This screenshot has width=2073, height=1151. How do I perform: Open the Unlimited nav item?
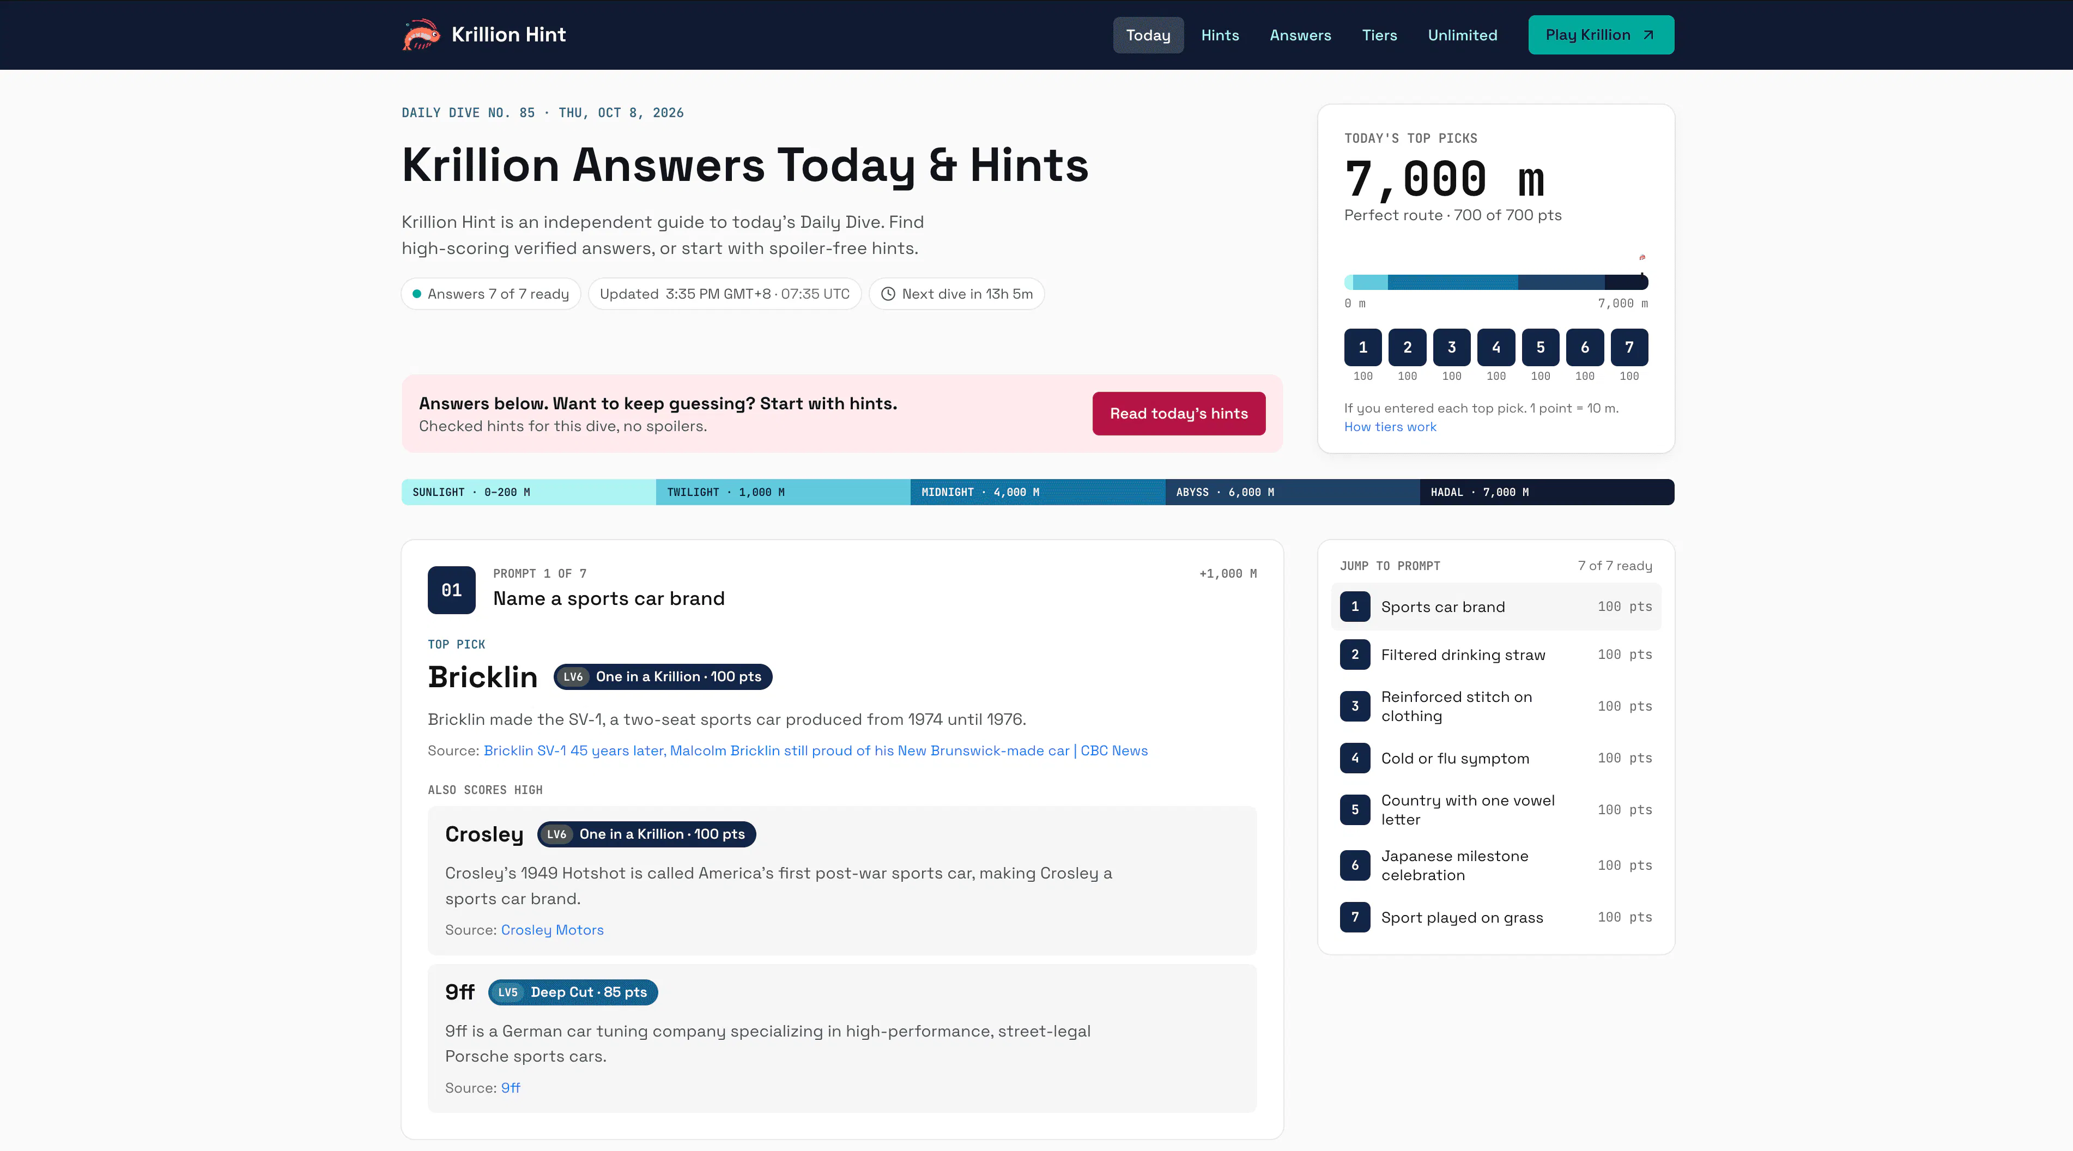[x=1462, y=35]
